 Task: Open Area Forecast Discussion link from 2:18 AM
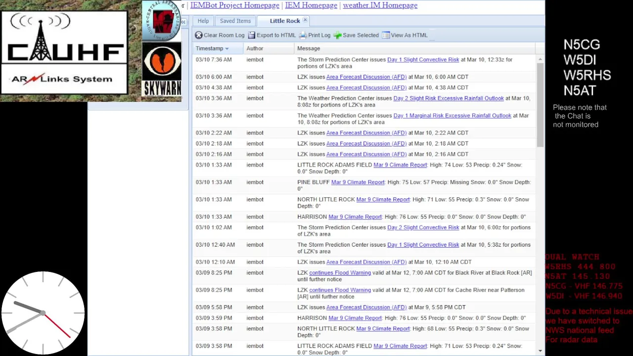point(366,143)
